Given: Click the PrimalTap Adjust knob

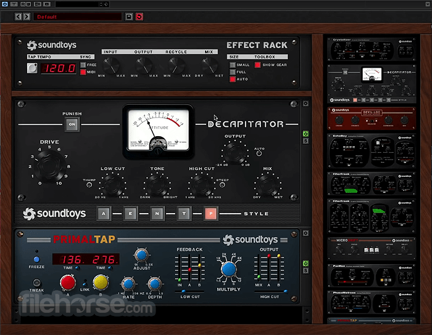Looking at the screenshot, I should point(141,256).
